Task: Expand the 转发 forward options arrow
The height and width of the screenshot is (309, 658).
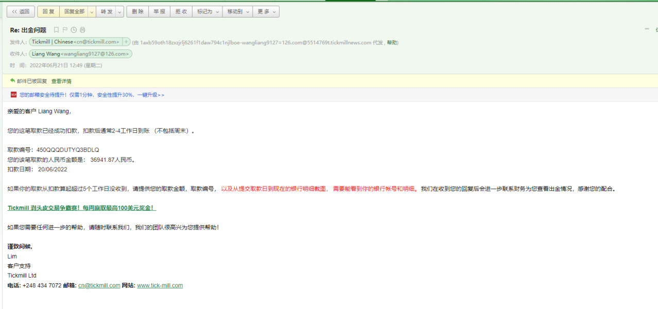Action: (120, 11)
